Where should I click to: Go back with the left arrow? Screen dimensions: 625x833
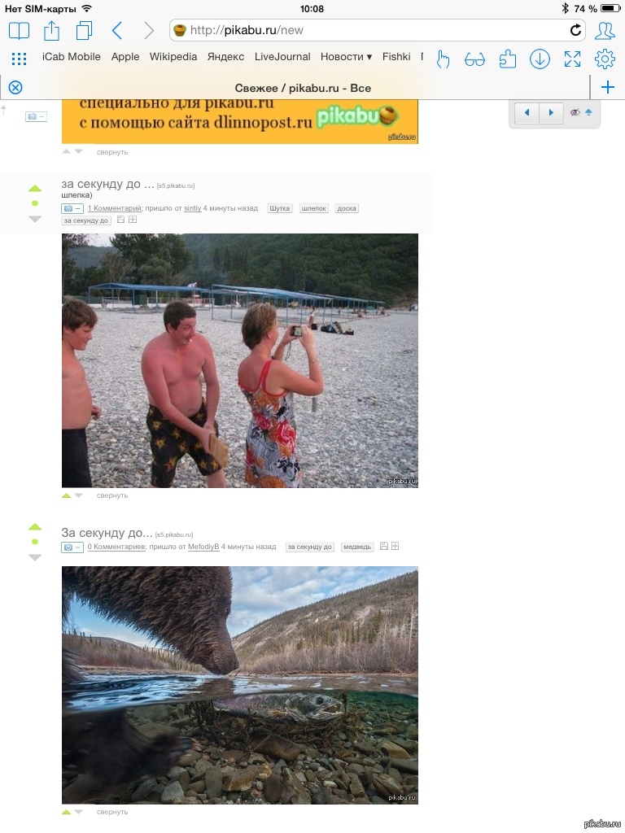tap(117, 30)
